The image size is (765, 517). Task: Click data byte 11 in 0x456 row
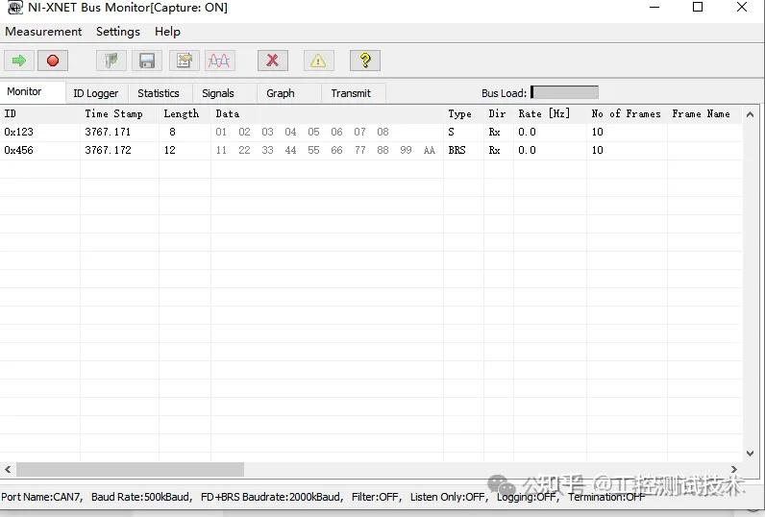point(221,150)
